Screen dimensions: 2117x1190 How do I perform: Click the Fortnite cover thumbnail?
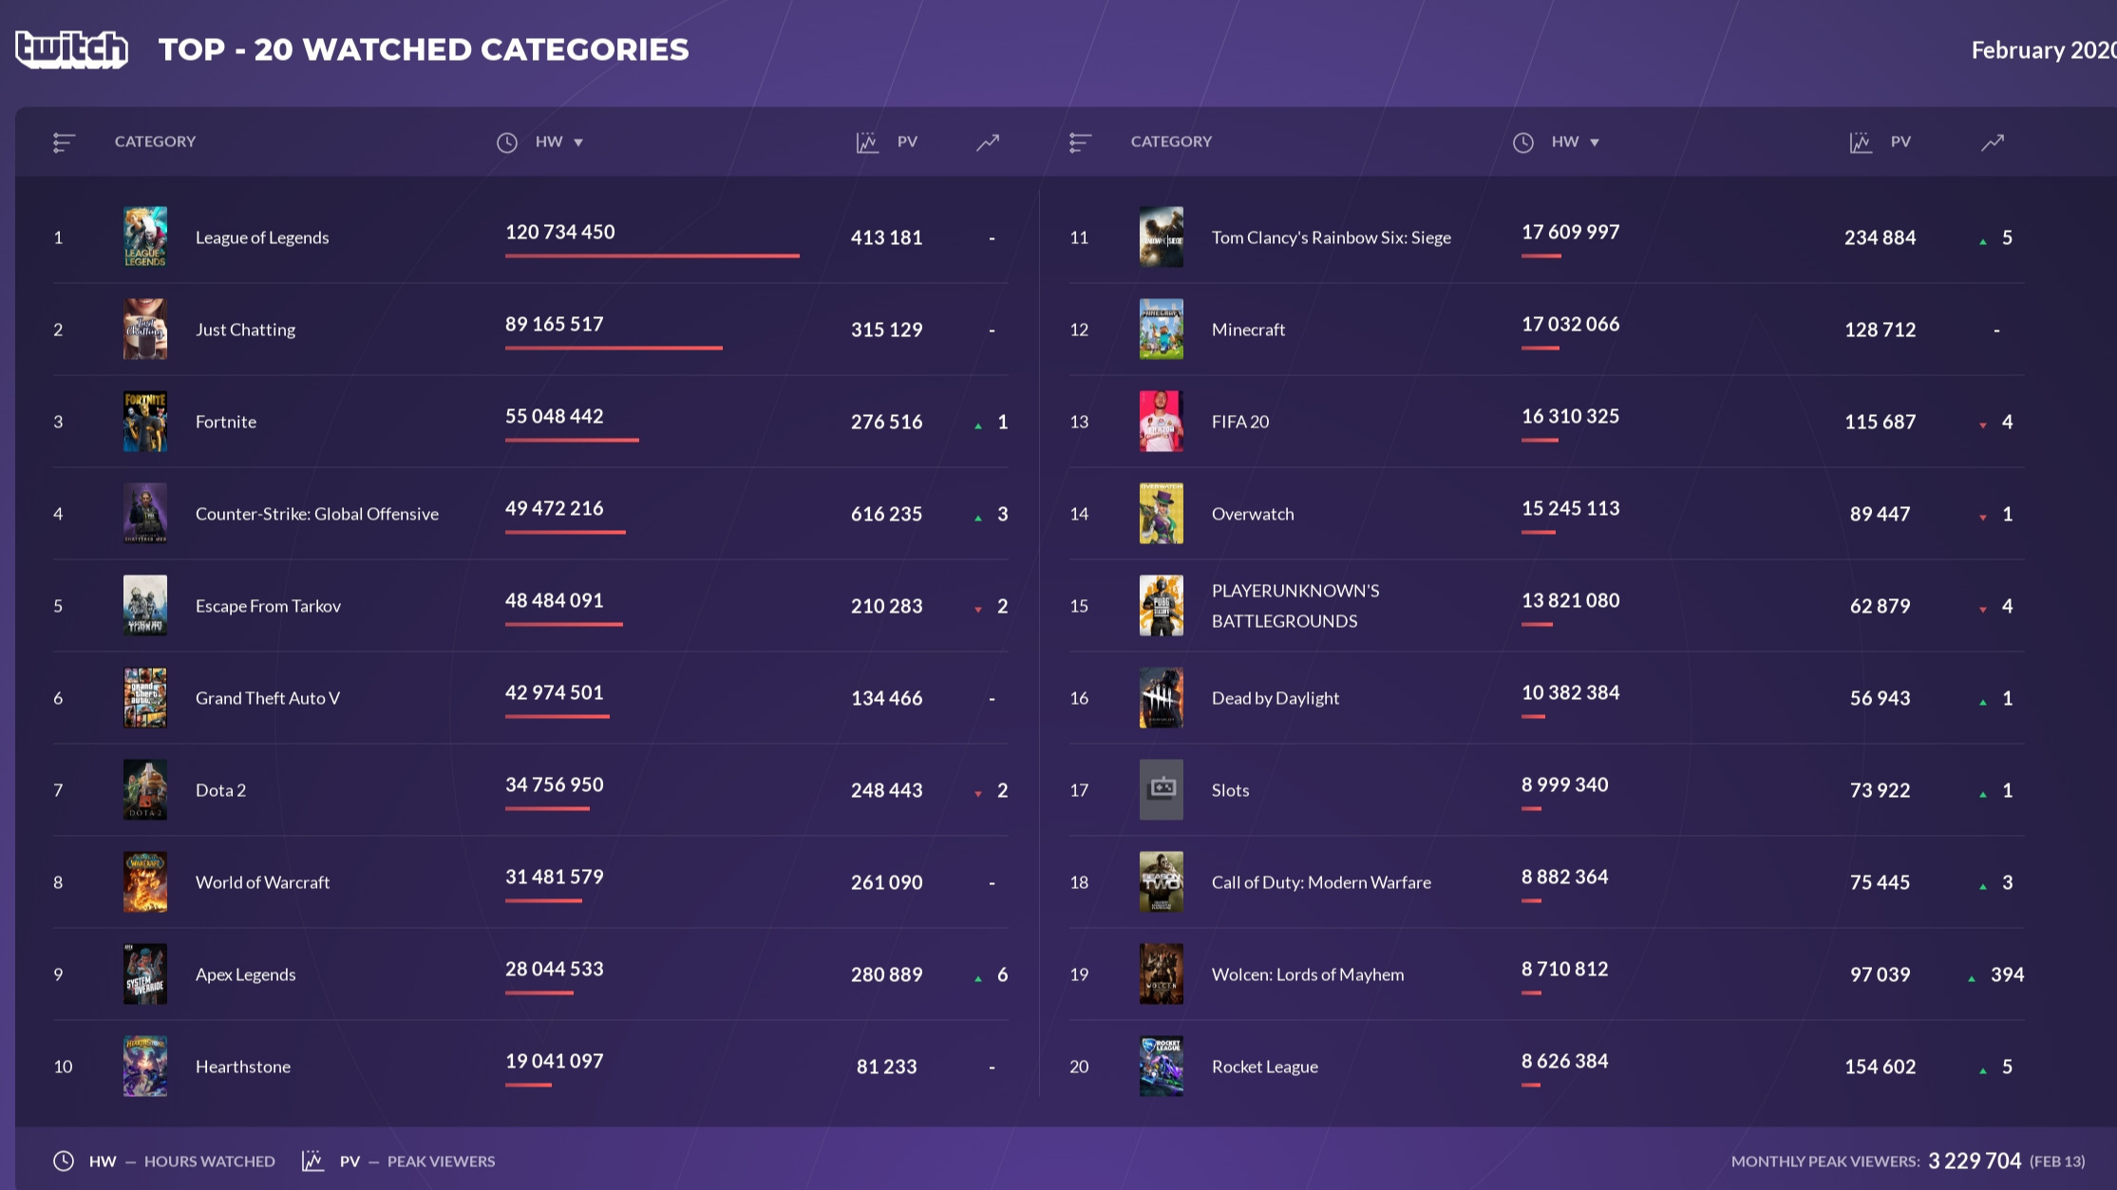pos(145,421)
